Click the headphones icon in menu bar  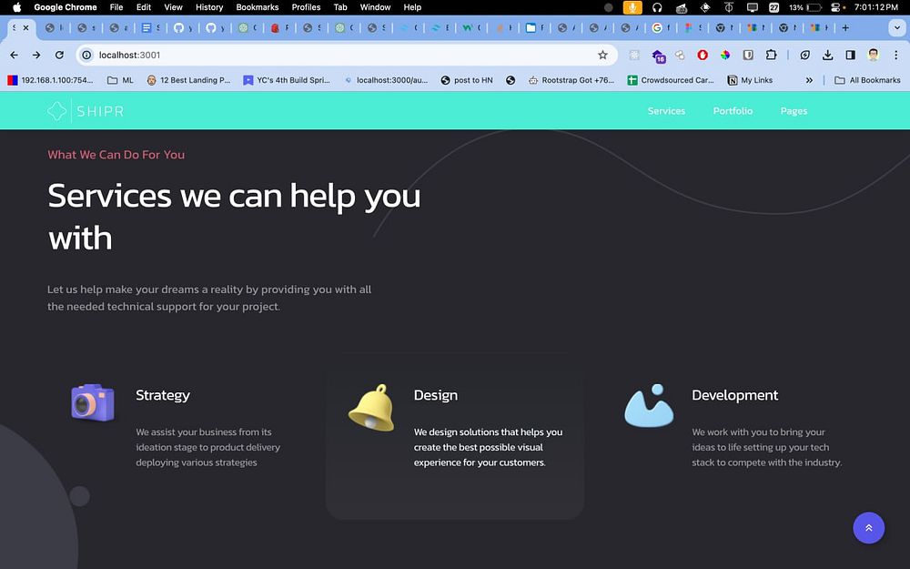pyautogui.click(x=657, y=7)
